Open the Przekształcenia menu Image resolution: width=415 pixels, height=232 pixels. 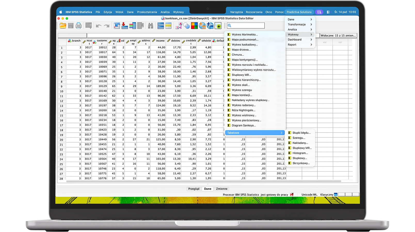(x=147, y=12)
